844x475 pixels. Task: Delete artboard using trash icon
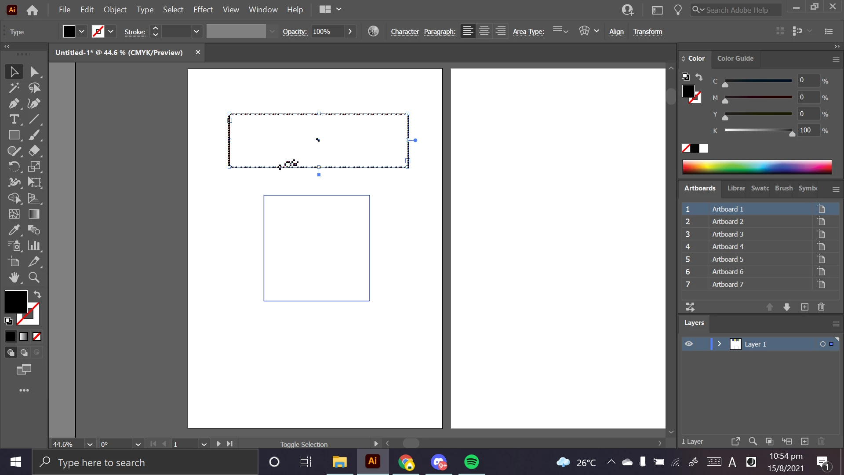(x=821, y=307)
